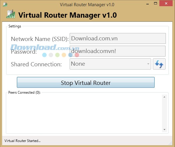Click the 'Peers Connected (0):' label
This screenshot has width=175, height=147.
[x=24, y=93]
